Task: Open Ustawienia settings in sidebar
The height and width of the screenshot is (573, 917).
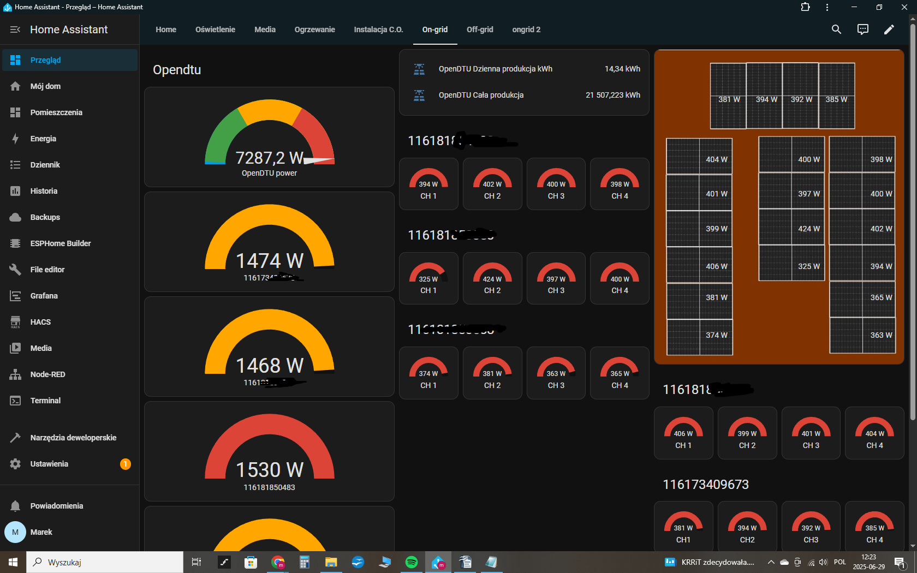Action: click(70, 464)
